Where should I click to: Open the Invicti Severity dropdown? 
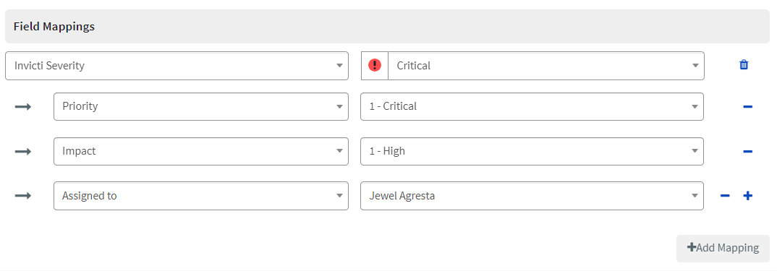click(x=177, y=65)
